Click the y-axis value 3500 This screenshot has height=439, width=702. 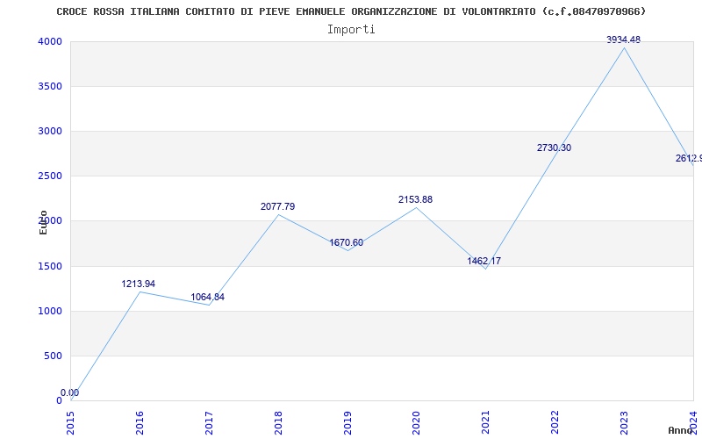point(50,86)
